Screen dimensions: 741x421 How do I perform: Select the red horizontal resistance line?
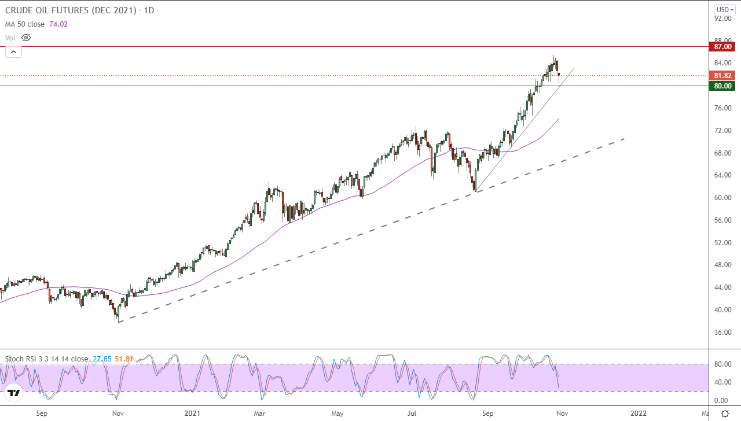point(354,46)
